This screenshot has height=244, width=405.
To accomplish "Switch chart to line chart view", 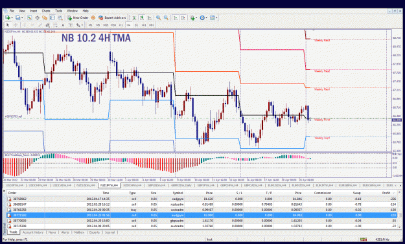I will (x=150, y=17).
